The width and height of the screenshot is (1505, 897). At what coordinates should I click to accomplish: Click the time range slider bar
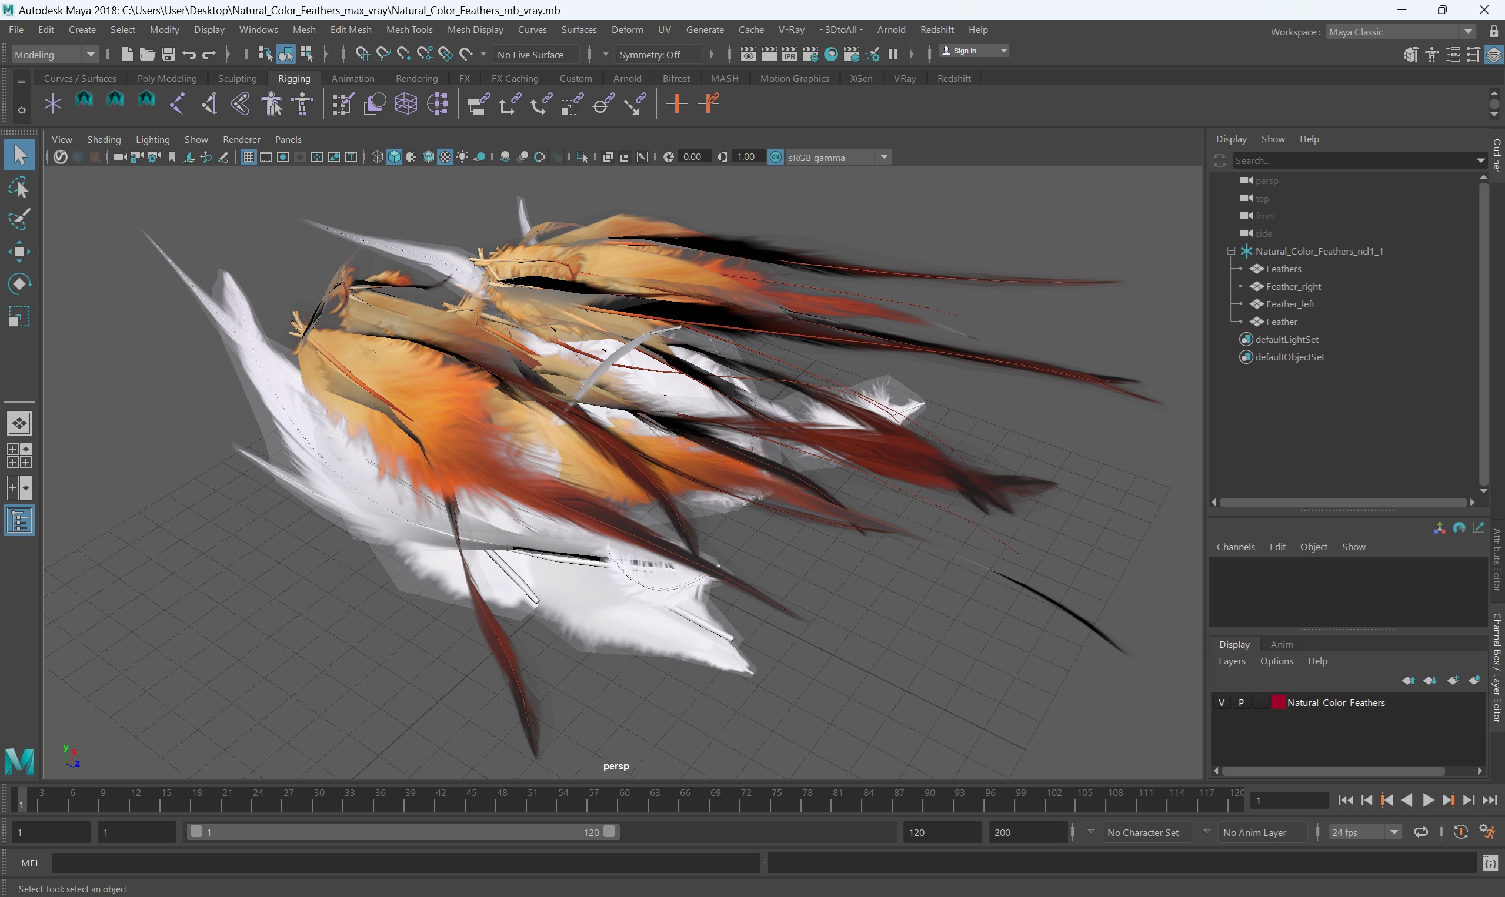(403, 832)
